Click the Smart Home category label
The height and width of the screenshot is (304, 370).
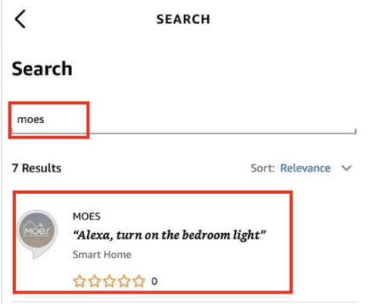tap(102, 255)
